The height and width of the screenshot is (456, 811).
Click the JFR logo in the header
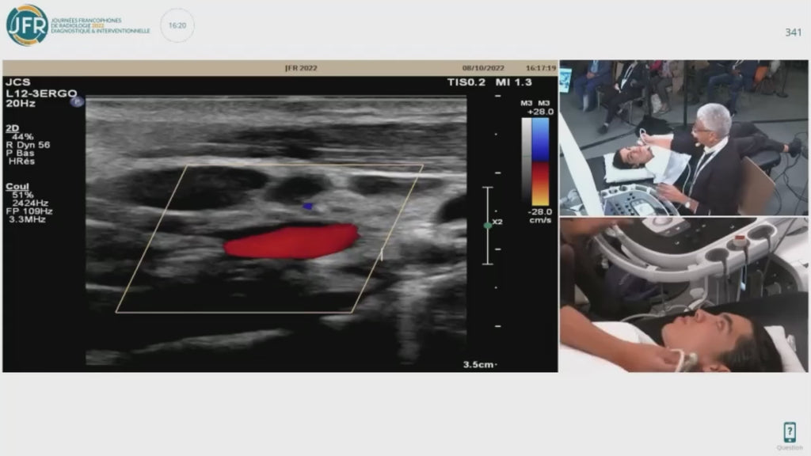click(27, 25)
